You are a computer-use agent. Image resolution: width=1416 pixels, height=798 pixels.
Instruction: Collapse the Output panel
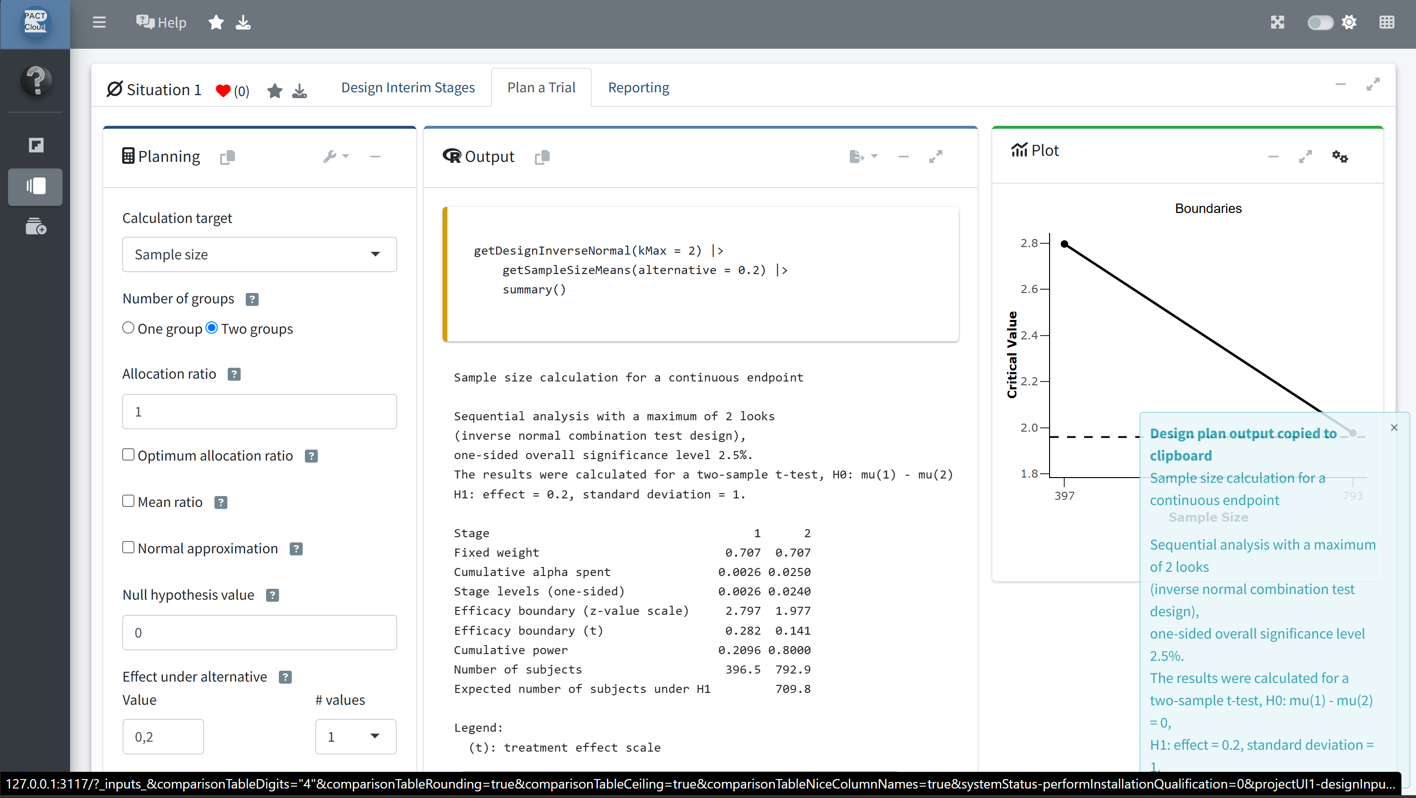[903, 157]
